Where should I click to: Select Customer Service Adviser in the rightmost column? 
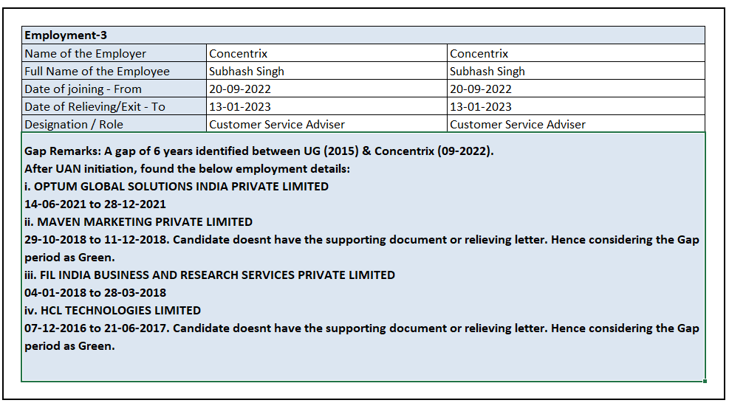pos(575,124)
